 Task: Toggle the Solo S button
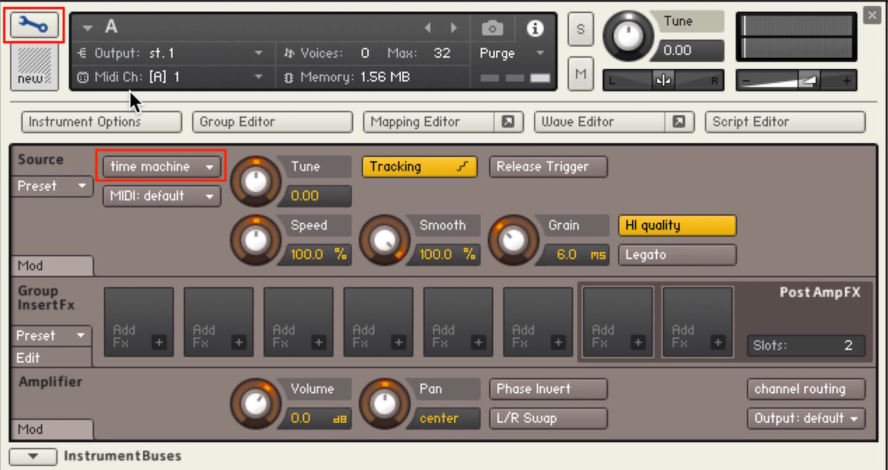click(580, 29)
